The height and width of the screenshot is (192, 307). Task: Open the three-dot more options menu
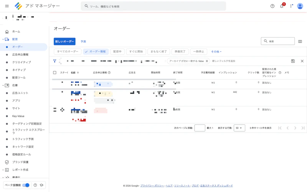tap(291, 6)
